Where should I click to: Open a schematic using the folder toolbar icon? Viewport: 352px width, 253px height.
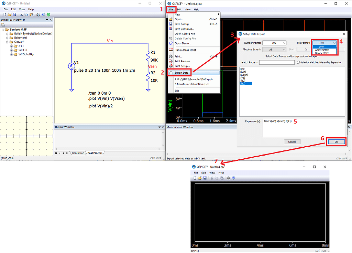click(9, 14)
